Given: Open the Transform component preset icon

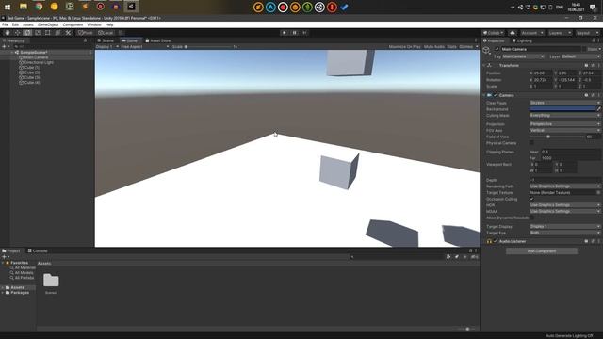Looking at the screenshot, I should pyautogui.click(x=593, y=66).
